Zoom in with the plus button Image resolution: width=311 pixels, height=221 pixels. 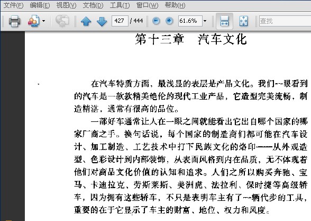[169, 21]
